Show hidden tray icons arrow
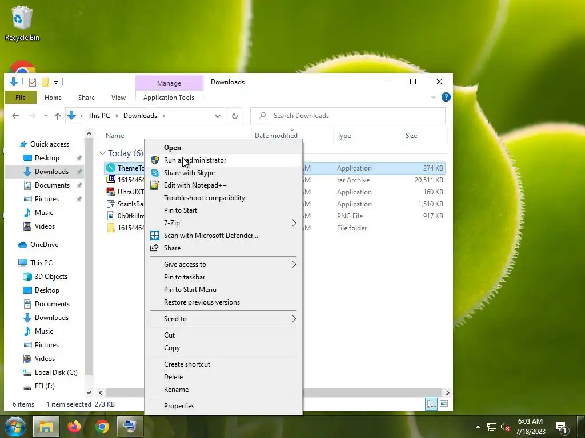 478,427
